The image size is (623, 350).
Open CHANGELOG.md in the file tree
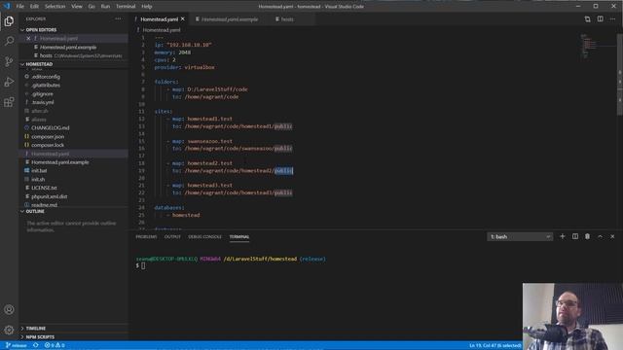(x=50, y=127)
